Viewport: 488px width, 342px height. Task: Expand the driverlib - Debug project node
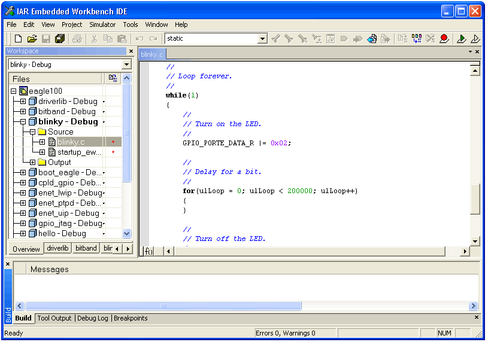(23, 102)
